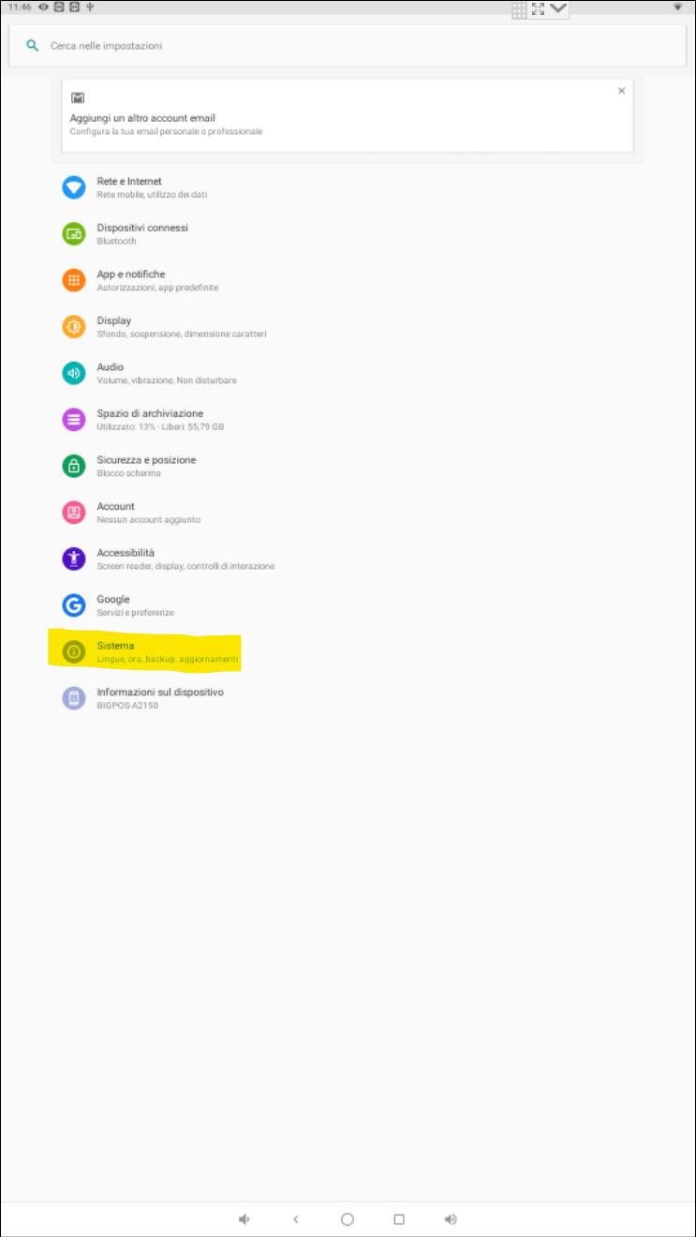The height and width of the screenshot is (1237, 696).
Task: Tap the home circle navigation button
Action: click(348, 1219)
